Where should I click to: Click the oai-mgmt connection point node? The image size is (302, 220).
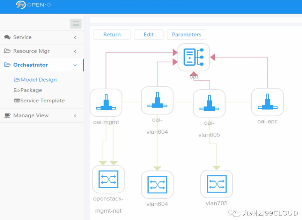coord(106,103)
